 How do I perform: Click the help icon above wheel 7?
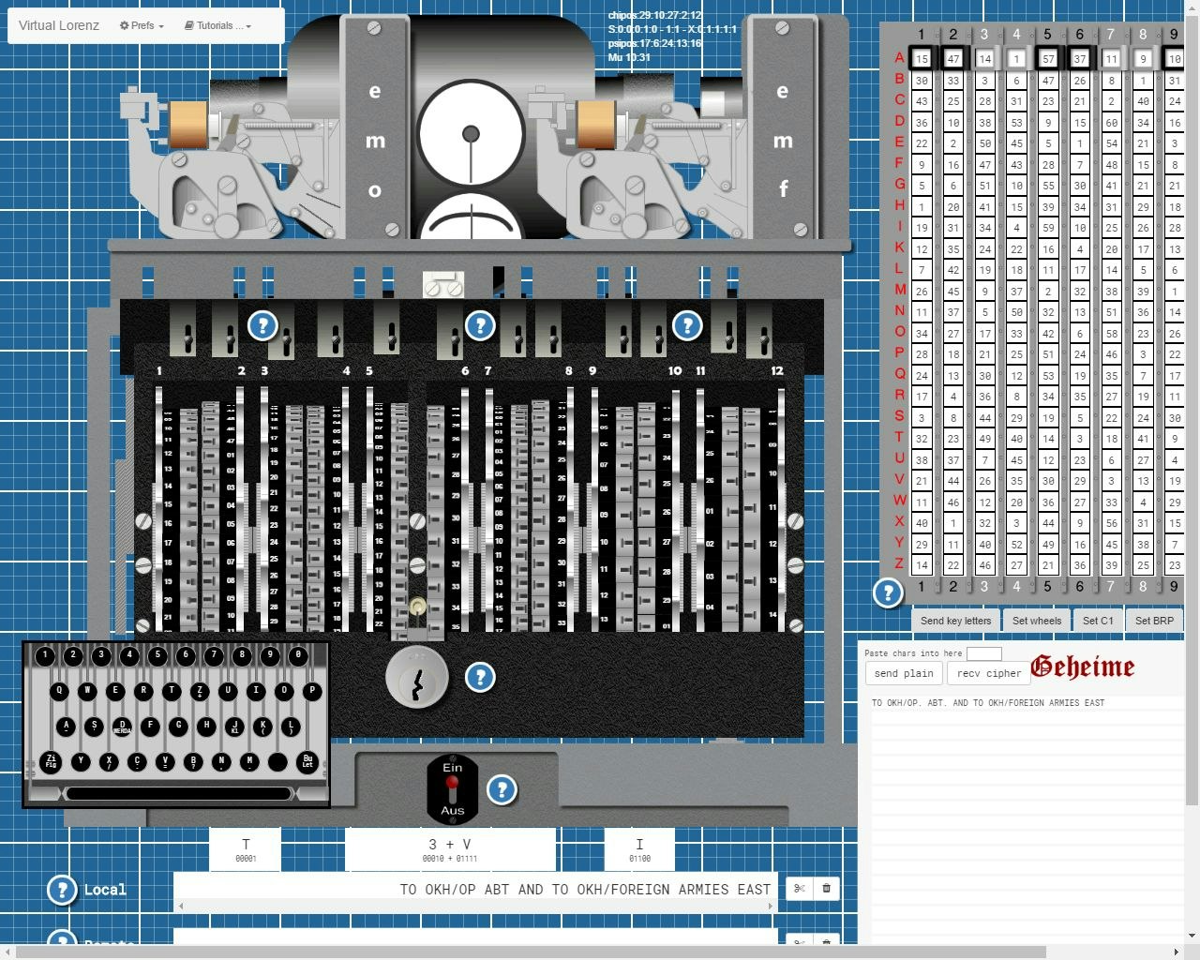tap(481, 326)
